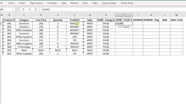The image size is (186, 104).
Task: Switch to Page Layout tab
Action: tap(36, 3)
